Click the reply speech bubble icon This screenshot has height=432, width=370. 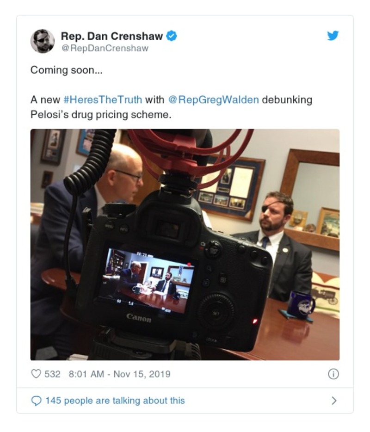(36, 401)
